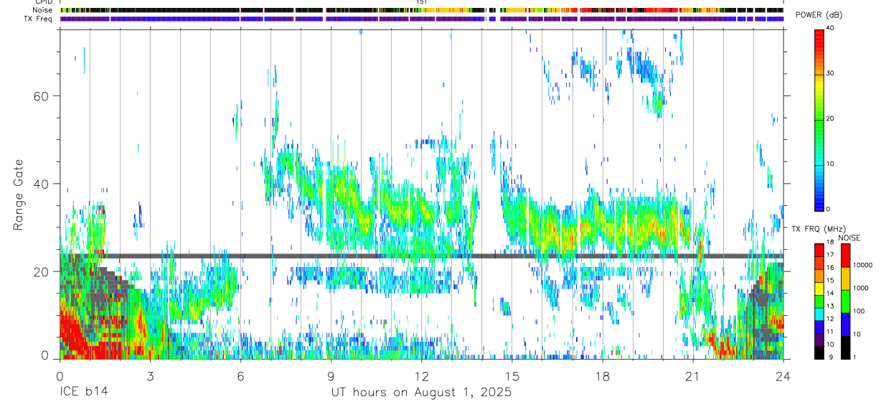This screenshot has height=407, width=881.
Task: Click the NOISE legend title
Action: [x=849, y=238]
